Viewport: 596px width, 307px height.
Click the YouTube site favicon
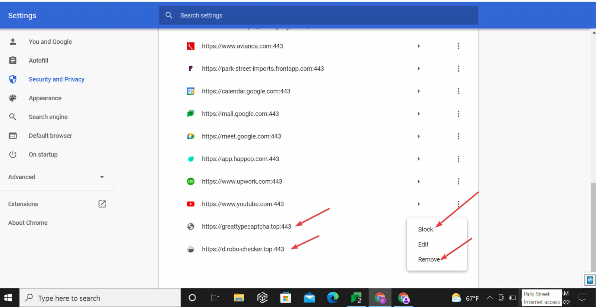(x=191, y=204)
